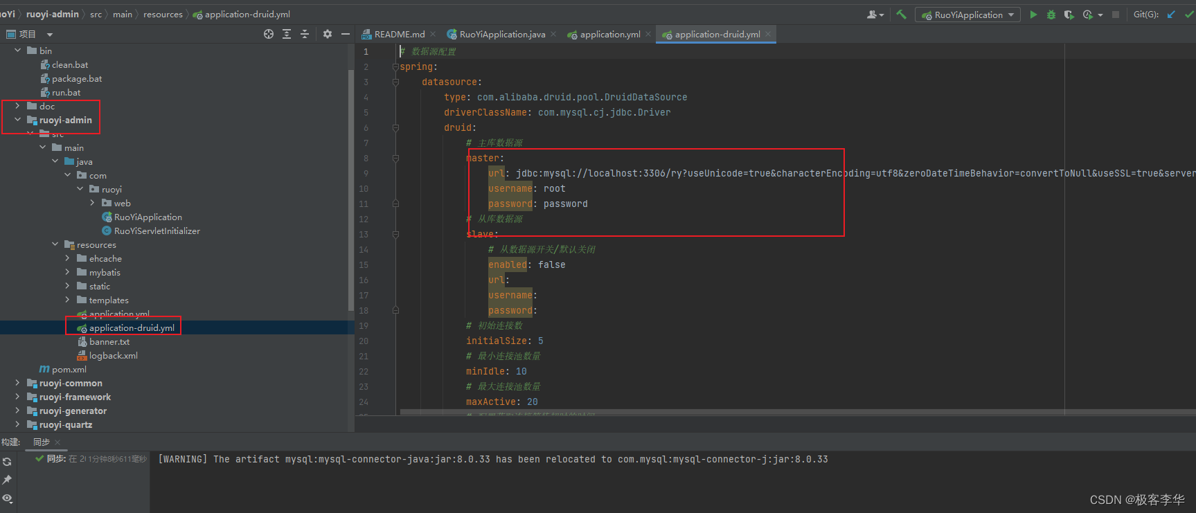This screenshot has height=513, width=1196.
Task: Collapse the resources folder in the tree
Action: coord(55,244)
